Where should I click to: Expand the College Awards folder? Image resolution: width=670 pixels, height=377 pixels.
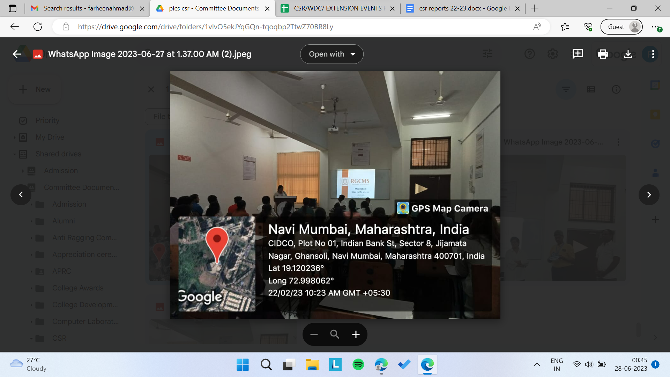pyautogui.click(x=31, y=288)
